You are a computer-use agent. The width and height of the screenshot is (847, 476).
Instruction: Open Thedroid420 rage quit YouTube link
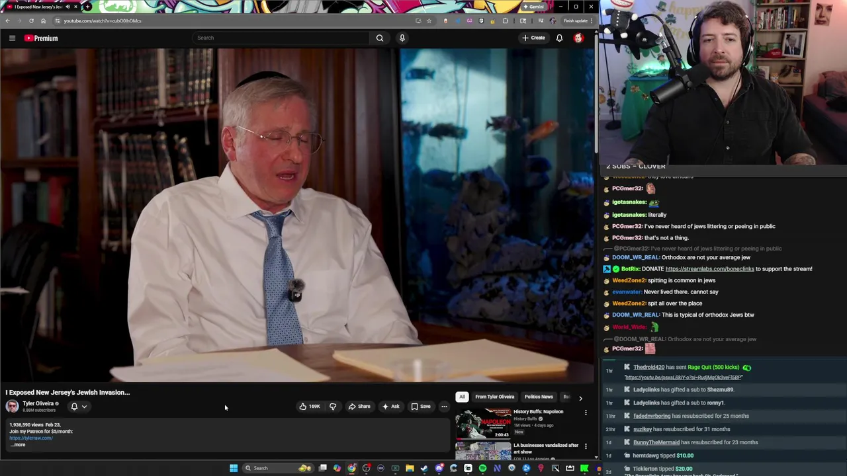[x=683, y=377]
